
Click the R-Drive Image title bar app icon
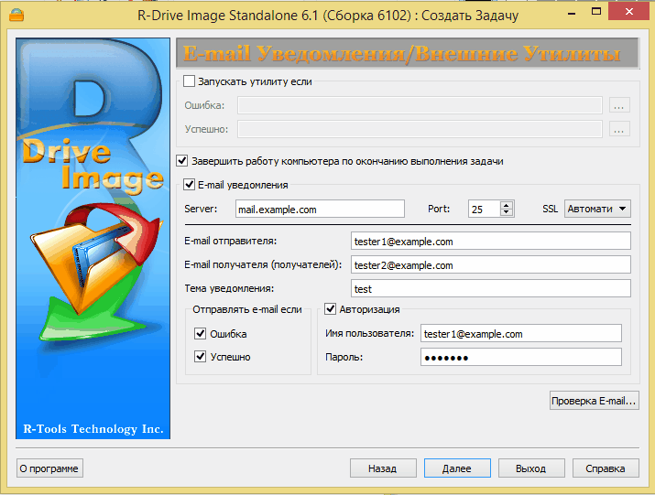(x=16, y=15)
